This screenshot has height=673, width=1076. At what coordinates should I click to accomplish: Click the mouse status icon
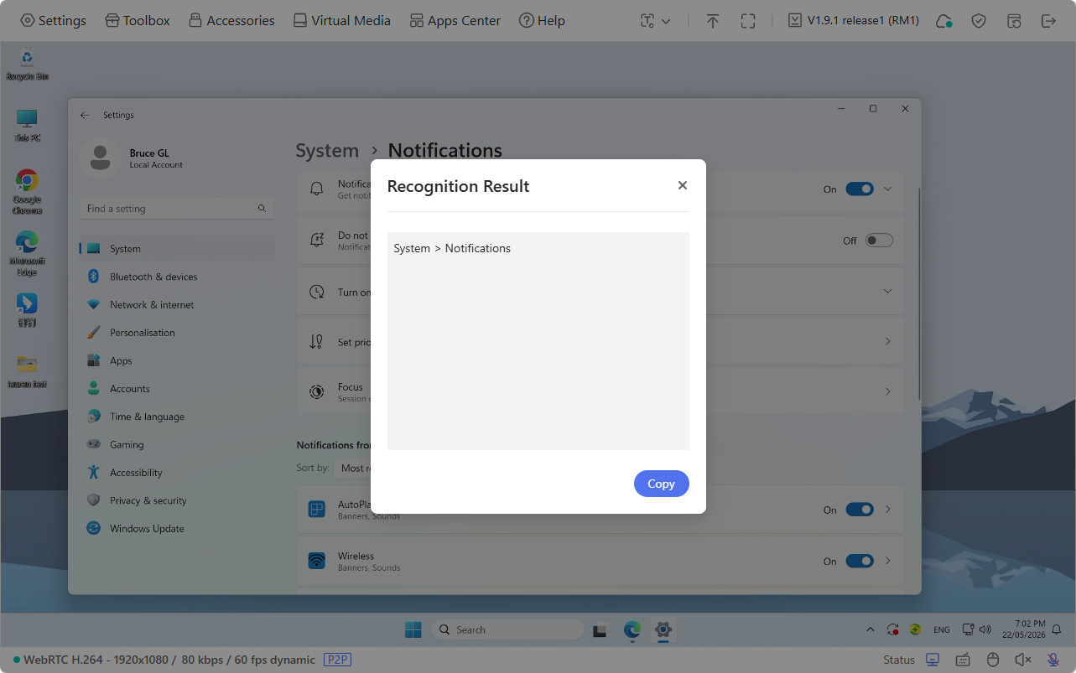993,660
